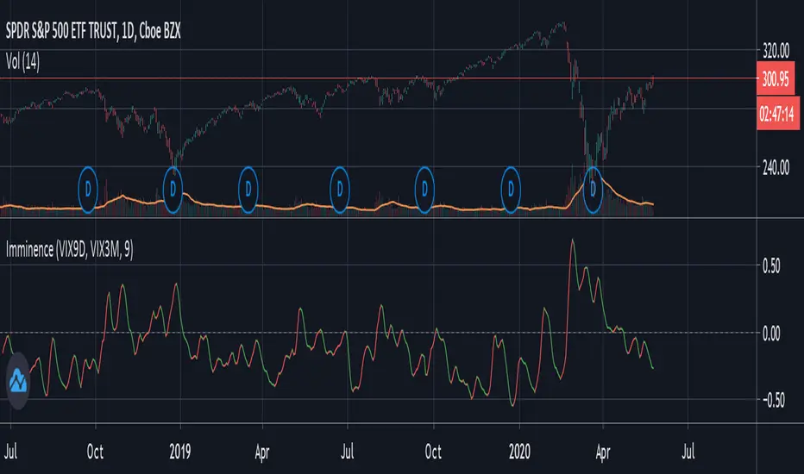Click the 0.50 indicator axis label
Viewport: 804px width, 474px height.
[x=771, y=266]
